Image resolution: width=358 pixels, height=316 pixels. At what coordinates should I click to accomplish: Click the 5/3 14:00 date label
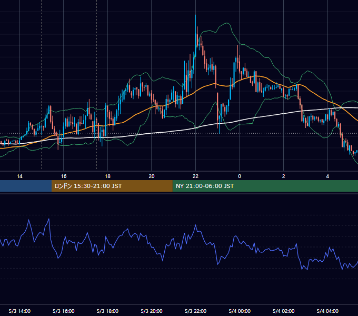point(19,311)
